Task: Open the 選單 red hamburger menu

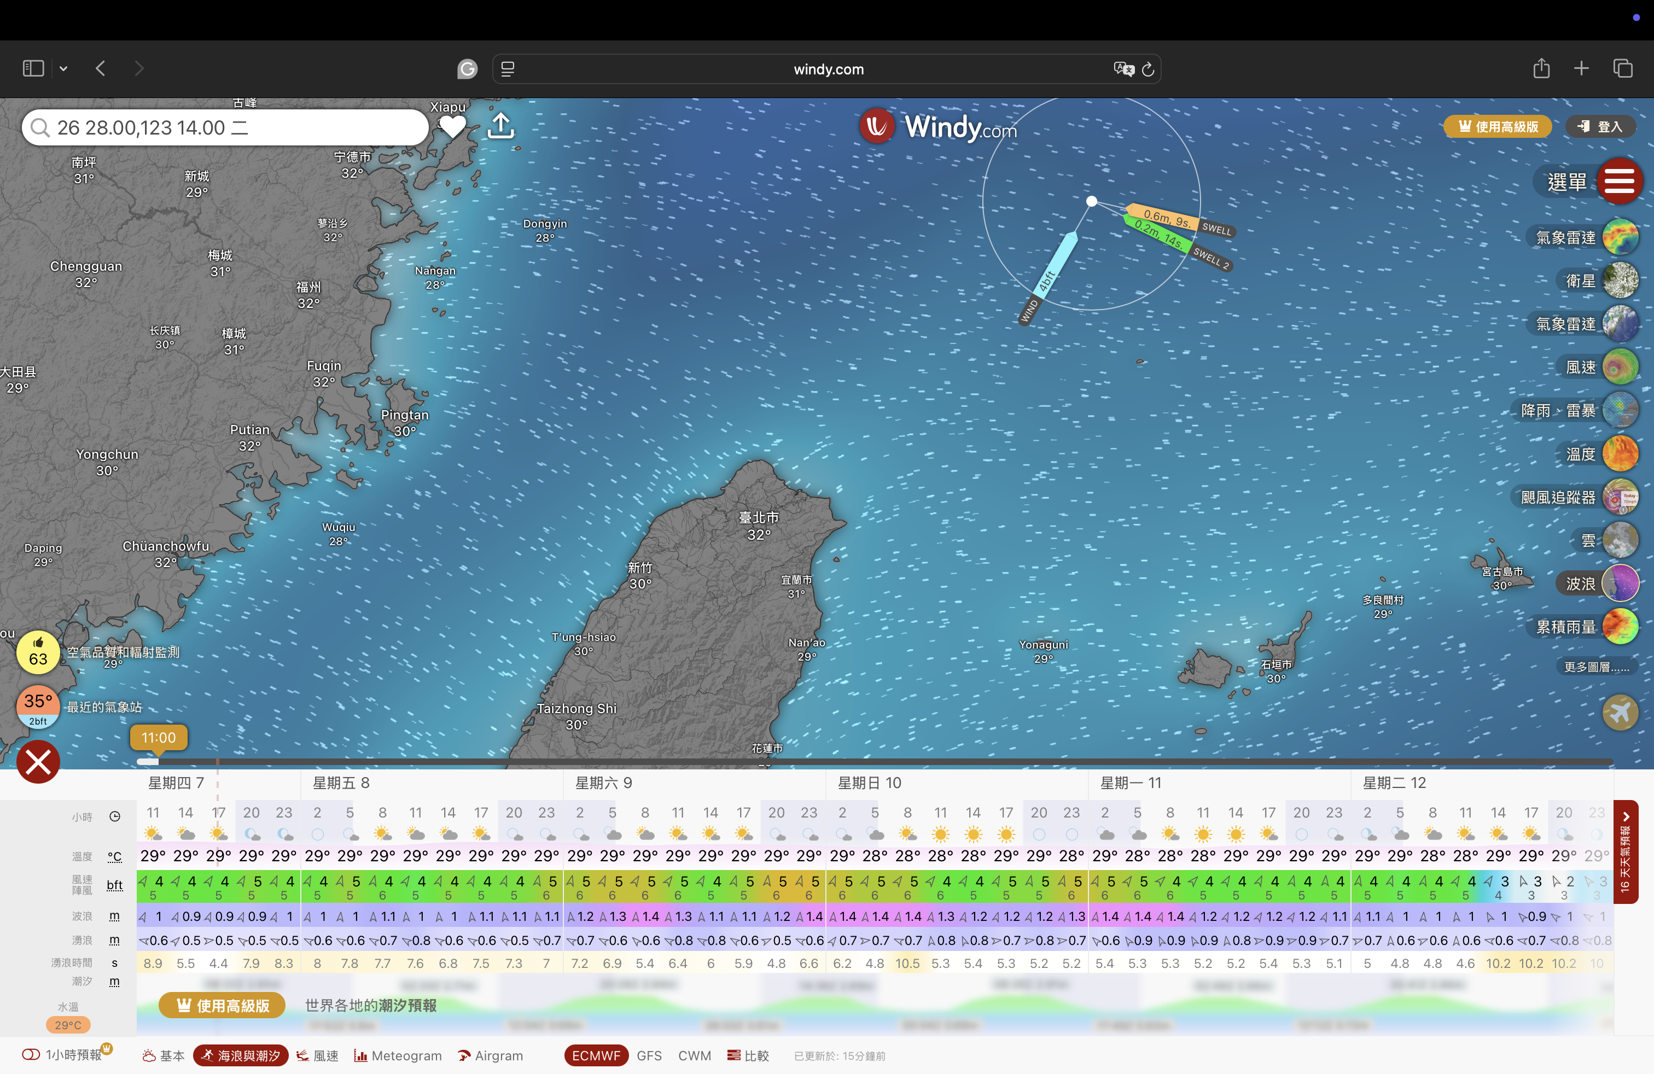Action: point(1619,182)
